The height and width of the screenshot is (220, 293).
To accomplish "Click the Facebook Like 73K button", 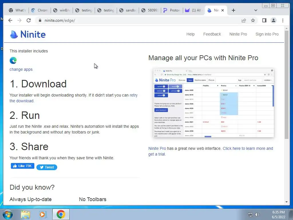I will tap(22, 166).
